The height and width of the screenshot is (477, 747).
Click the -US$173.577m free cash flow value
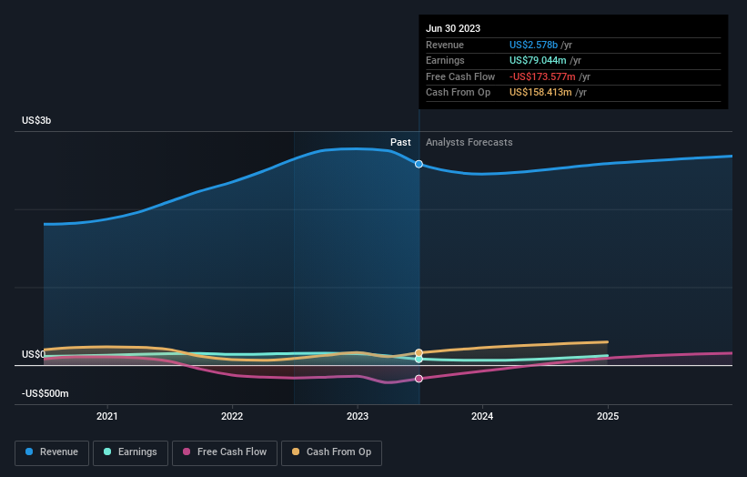click(x=542, y=76)
